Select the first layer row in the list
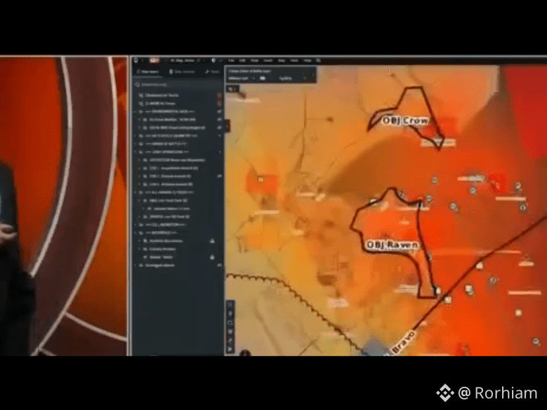The height and width of the screenshot is (410, 547). point(178,95)
